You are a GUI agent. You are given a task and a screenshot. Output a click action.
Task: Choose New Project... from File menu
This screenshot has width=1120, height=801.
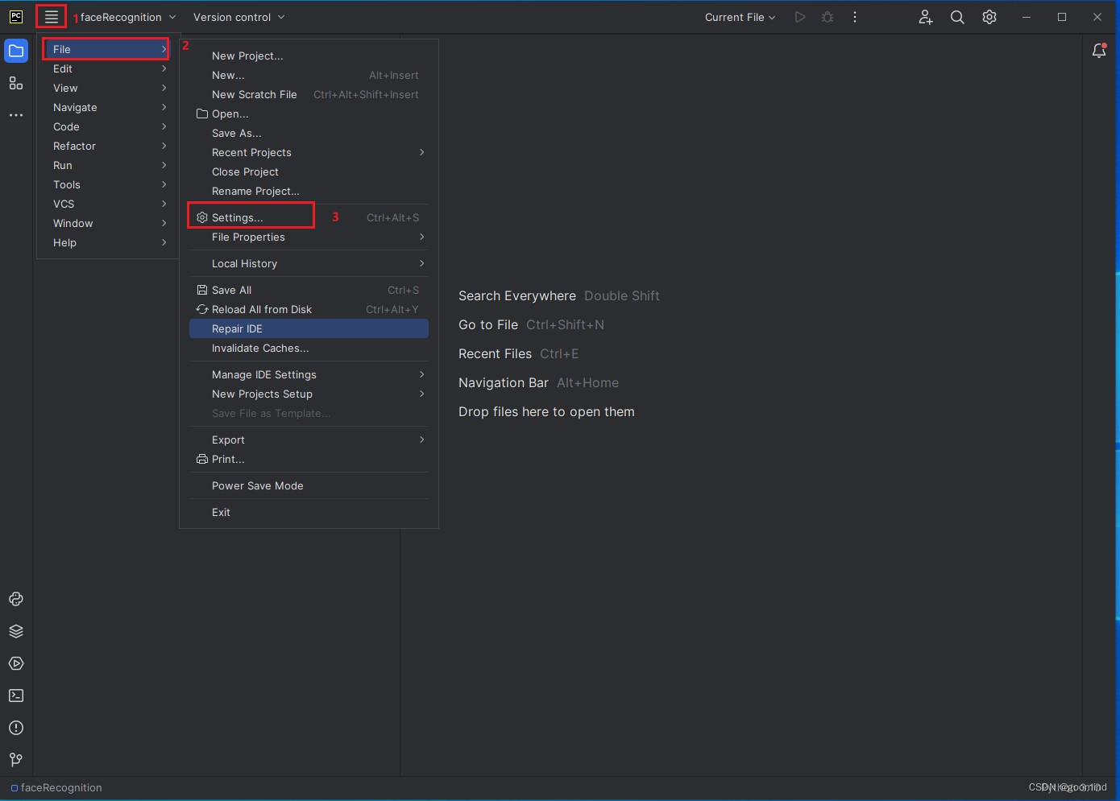(309, 56)
